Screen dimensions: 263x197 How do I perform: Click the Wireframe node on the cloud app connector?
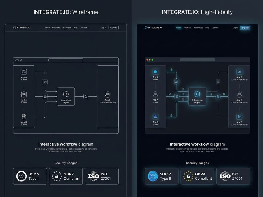click(45, 82)
